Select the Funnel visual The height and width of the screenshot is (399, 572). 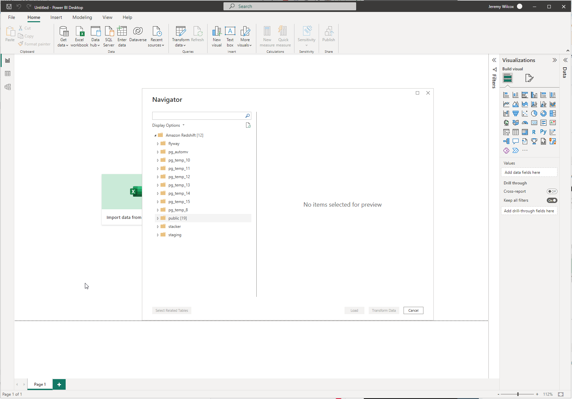tap(516, 113)
